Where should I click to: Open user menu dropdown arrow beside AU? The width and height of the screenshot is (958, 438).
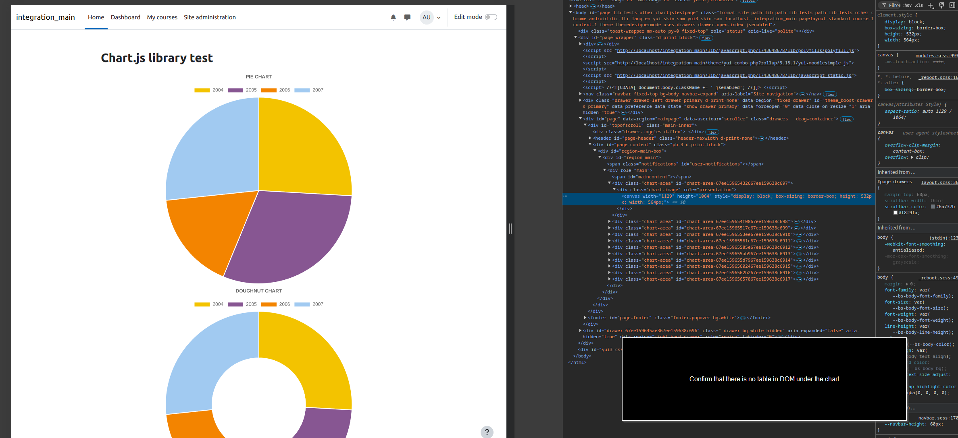[439, 18]
